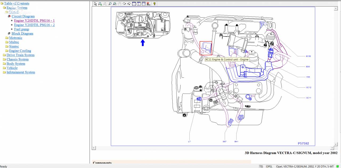Click the B30 component label
Viewport: 341px width, 168px height.
click(308, 67)
